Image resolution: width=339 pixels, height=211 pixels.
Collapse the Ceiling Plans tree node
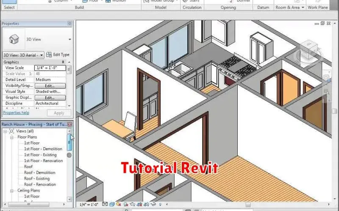pos(12,191)
